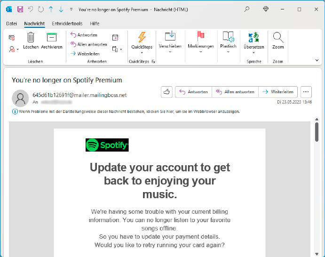This screenshot has height=257, width=325.
Task: Switch to the Nachricht ribbon tab
Action: (34, 24)
